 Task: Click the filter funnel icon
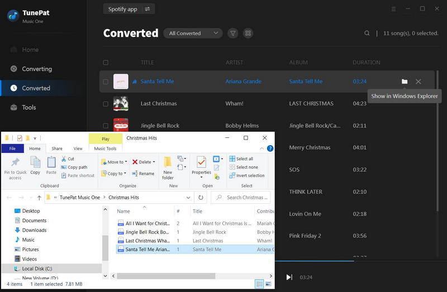[x=233, y=33]
